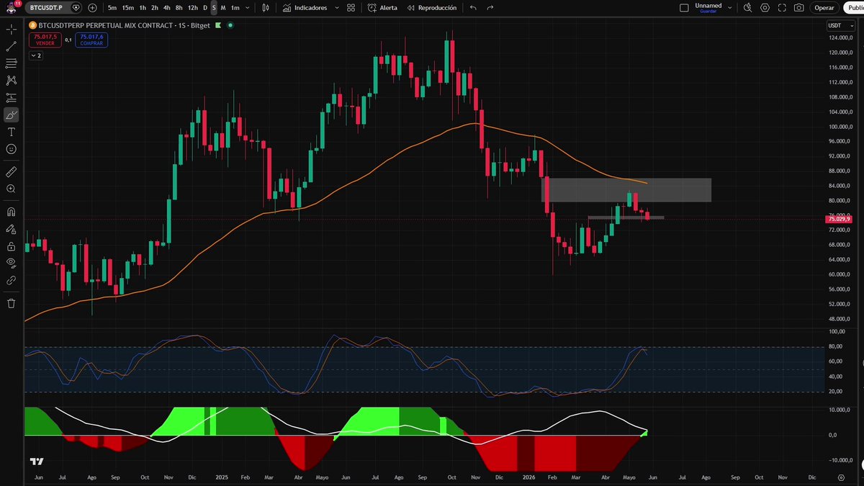
Task: Open the indicator templates grid
Action: 351,8
